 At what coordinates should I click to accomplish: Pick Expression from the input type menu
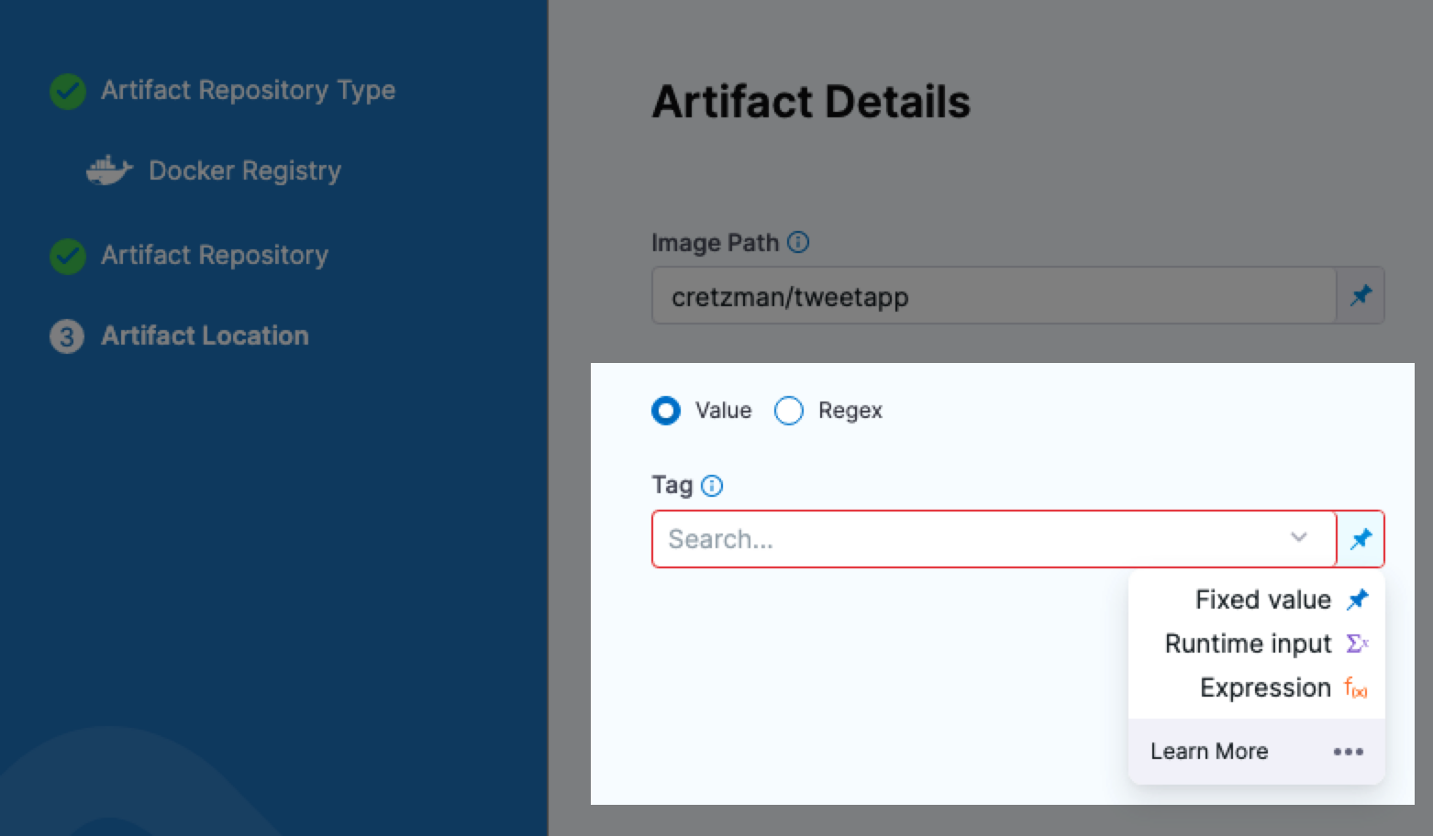click(x=1264, y=687)
